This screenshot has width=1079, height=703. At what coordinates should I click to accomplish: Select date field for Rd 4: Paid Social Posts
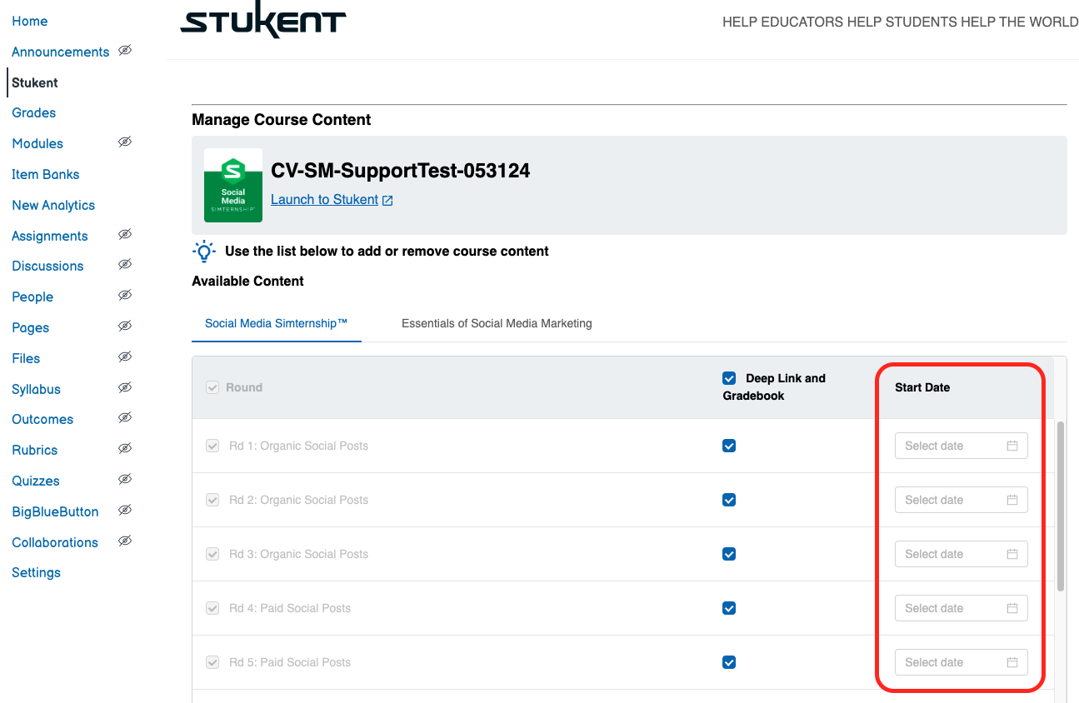click(x=962, y=608)
